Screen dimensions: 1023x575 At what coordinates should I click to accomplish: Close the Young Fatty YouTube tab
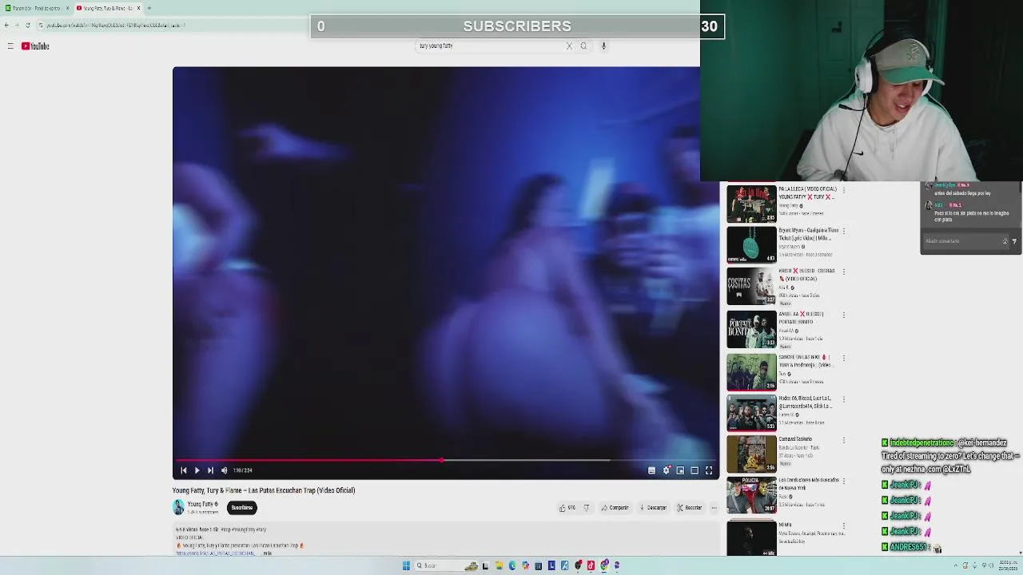click(x=138, y=8)
